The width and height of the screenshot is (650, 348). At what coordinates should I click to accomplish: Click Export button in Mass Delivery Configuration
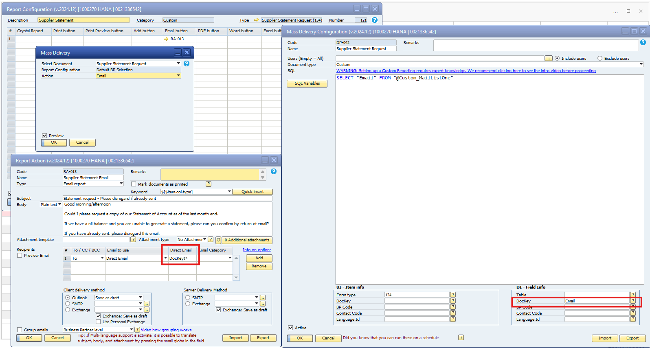click(632, 338)
